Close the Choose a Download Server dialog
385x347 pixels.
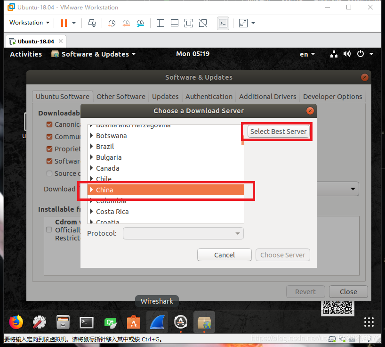click(x=310, y=111)
